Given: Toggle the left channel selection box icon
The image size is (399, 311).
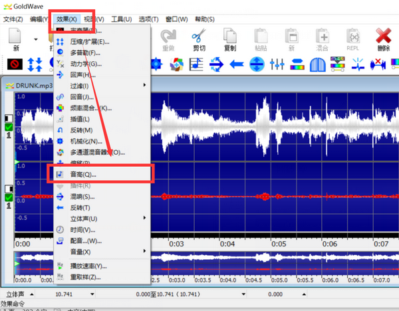Looking at the screenshot, I should tap(9, 118).
